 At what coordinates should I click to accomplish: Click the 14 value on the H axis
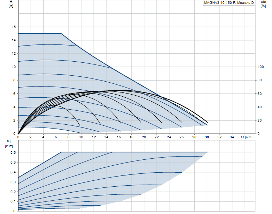point(14,40)
